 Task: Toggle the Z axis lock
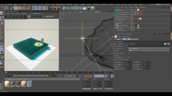tap(42, 8)
